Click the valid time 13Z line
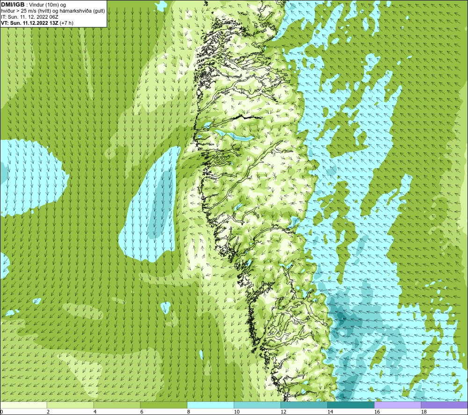The width and height of the screenshot is (468, 415). pyautogui.click(x=37, y=23)
